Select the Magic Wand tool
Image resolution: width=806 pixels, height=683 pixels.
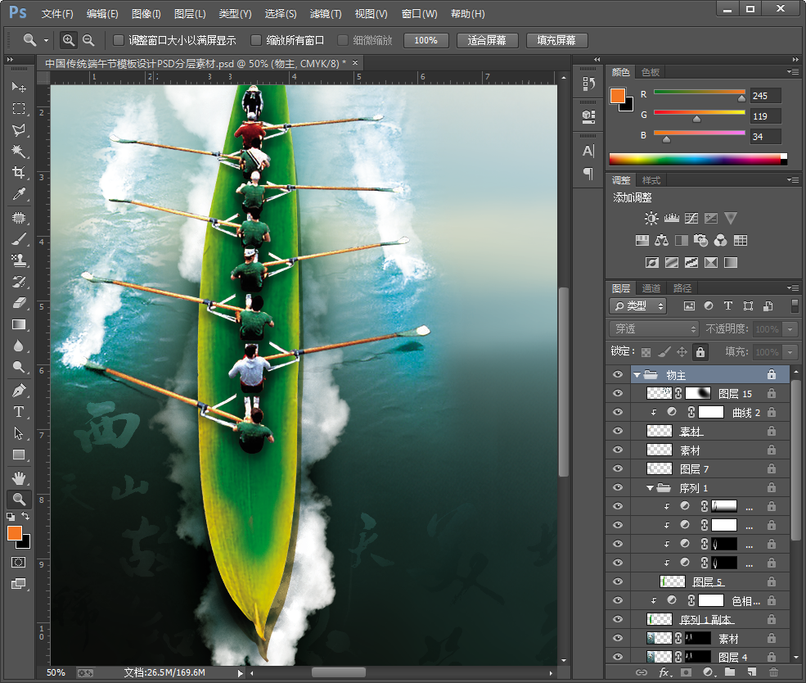click(19, 152)
